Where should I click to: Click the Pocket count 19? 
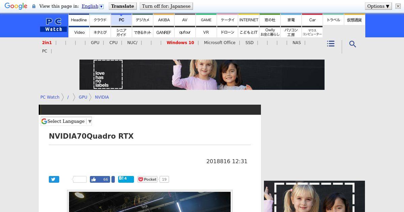tap(164, 179)
